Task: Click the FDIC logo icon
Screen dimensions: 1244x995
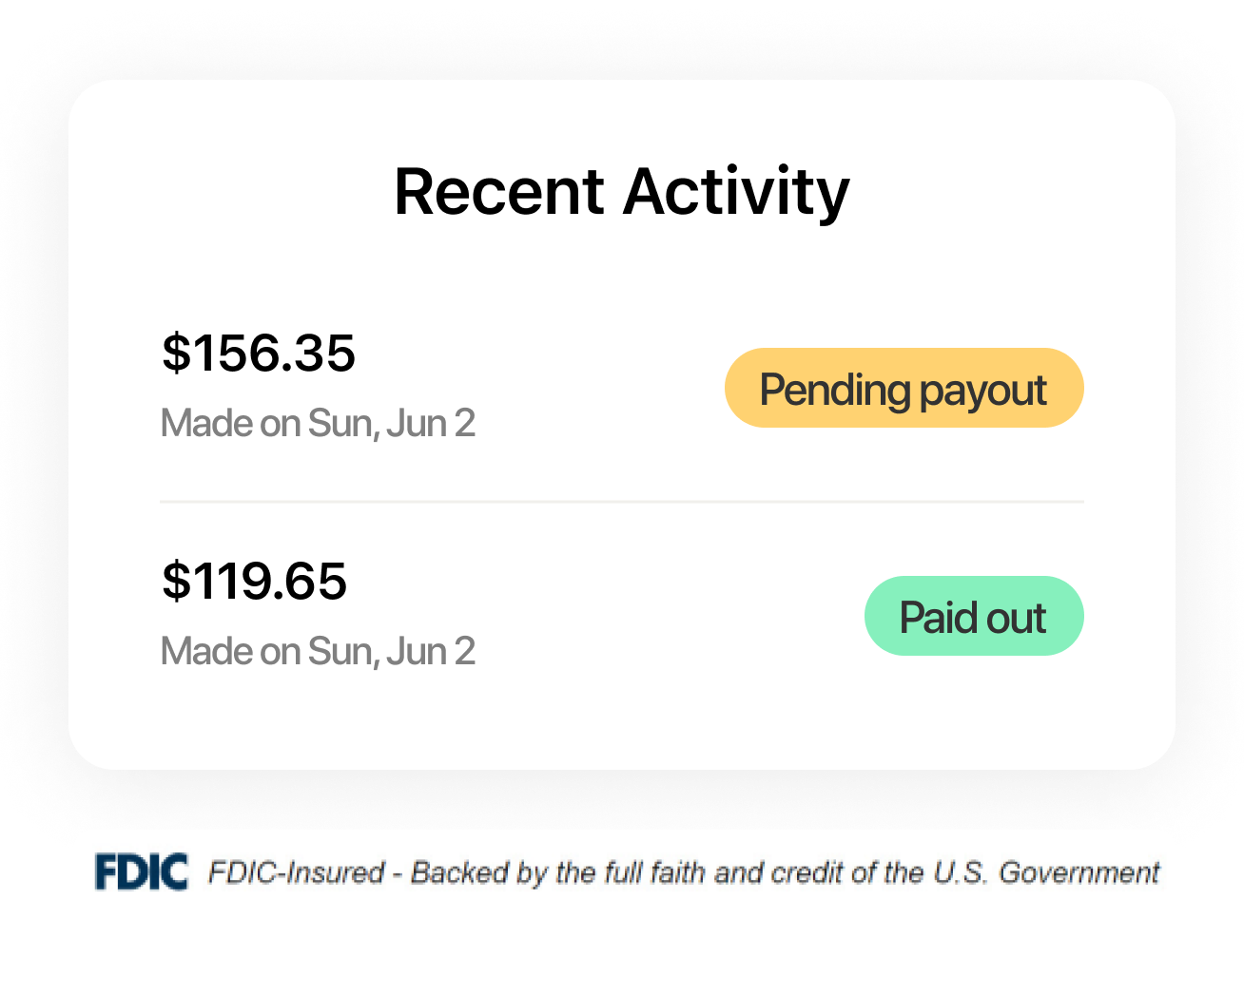Action: coord(142,870)
